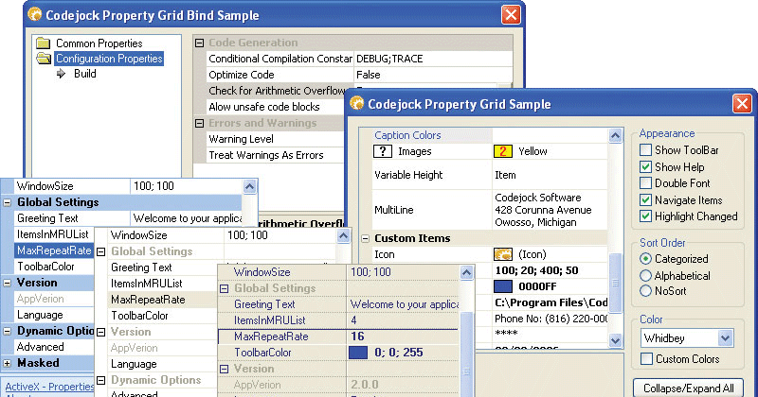Click the MaxRepeatRate value 16
Image resolution: width=758 pixels, height=397 pixels.
point(358,337)
